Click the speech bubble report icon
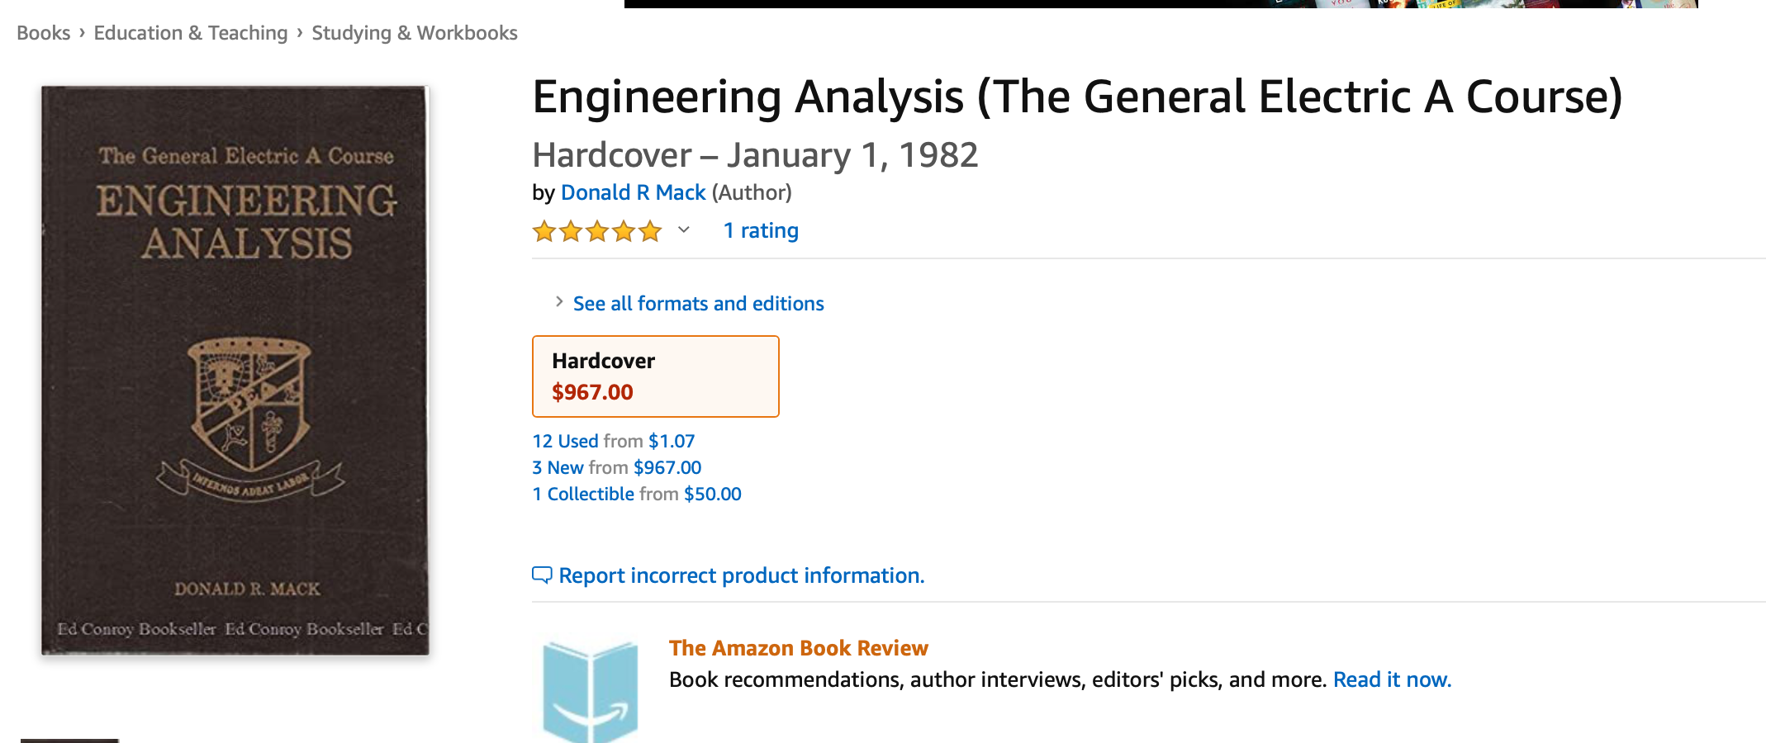The width and height of the screenshot is (1766, 743). (x=543, y=575)
